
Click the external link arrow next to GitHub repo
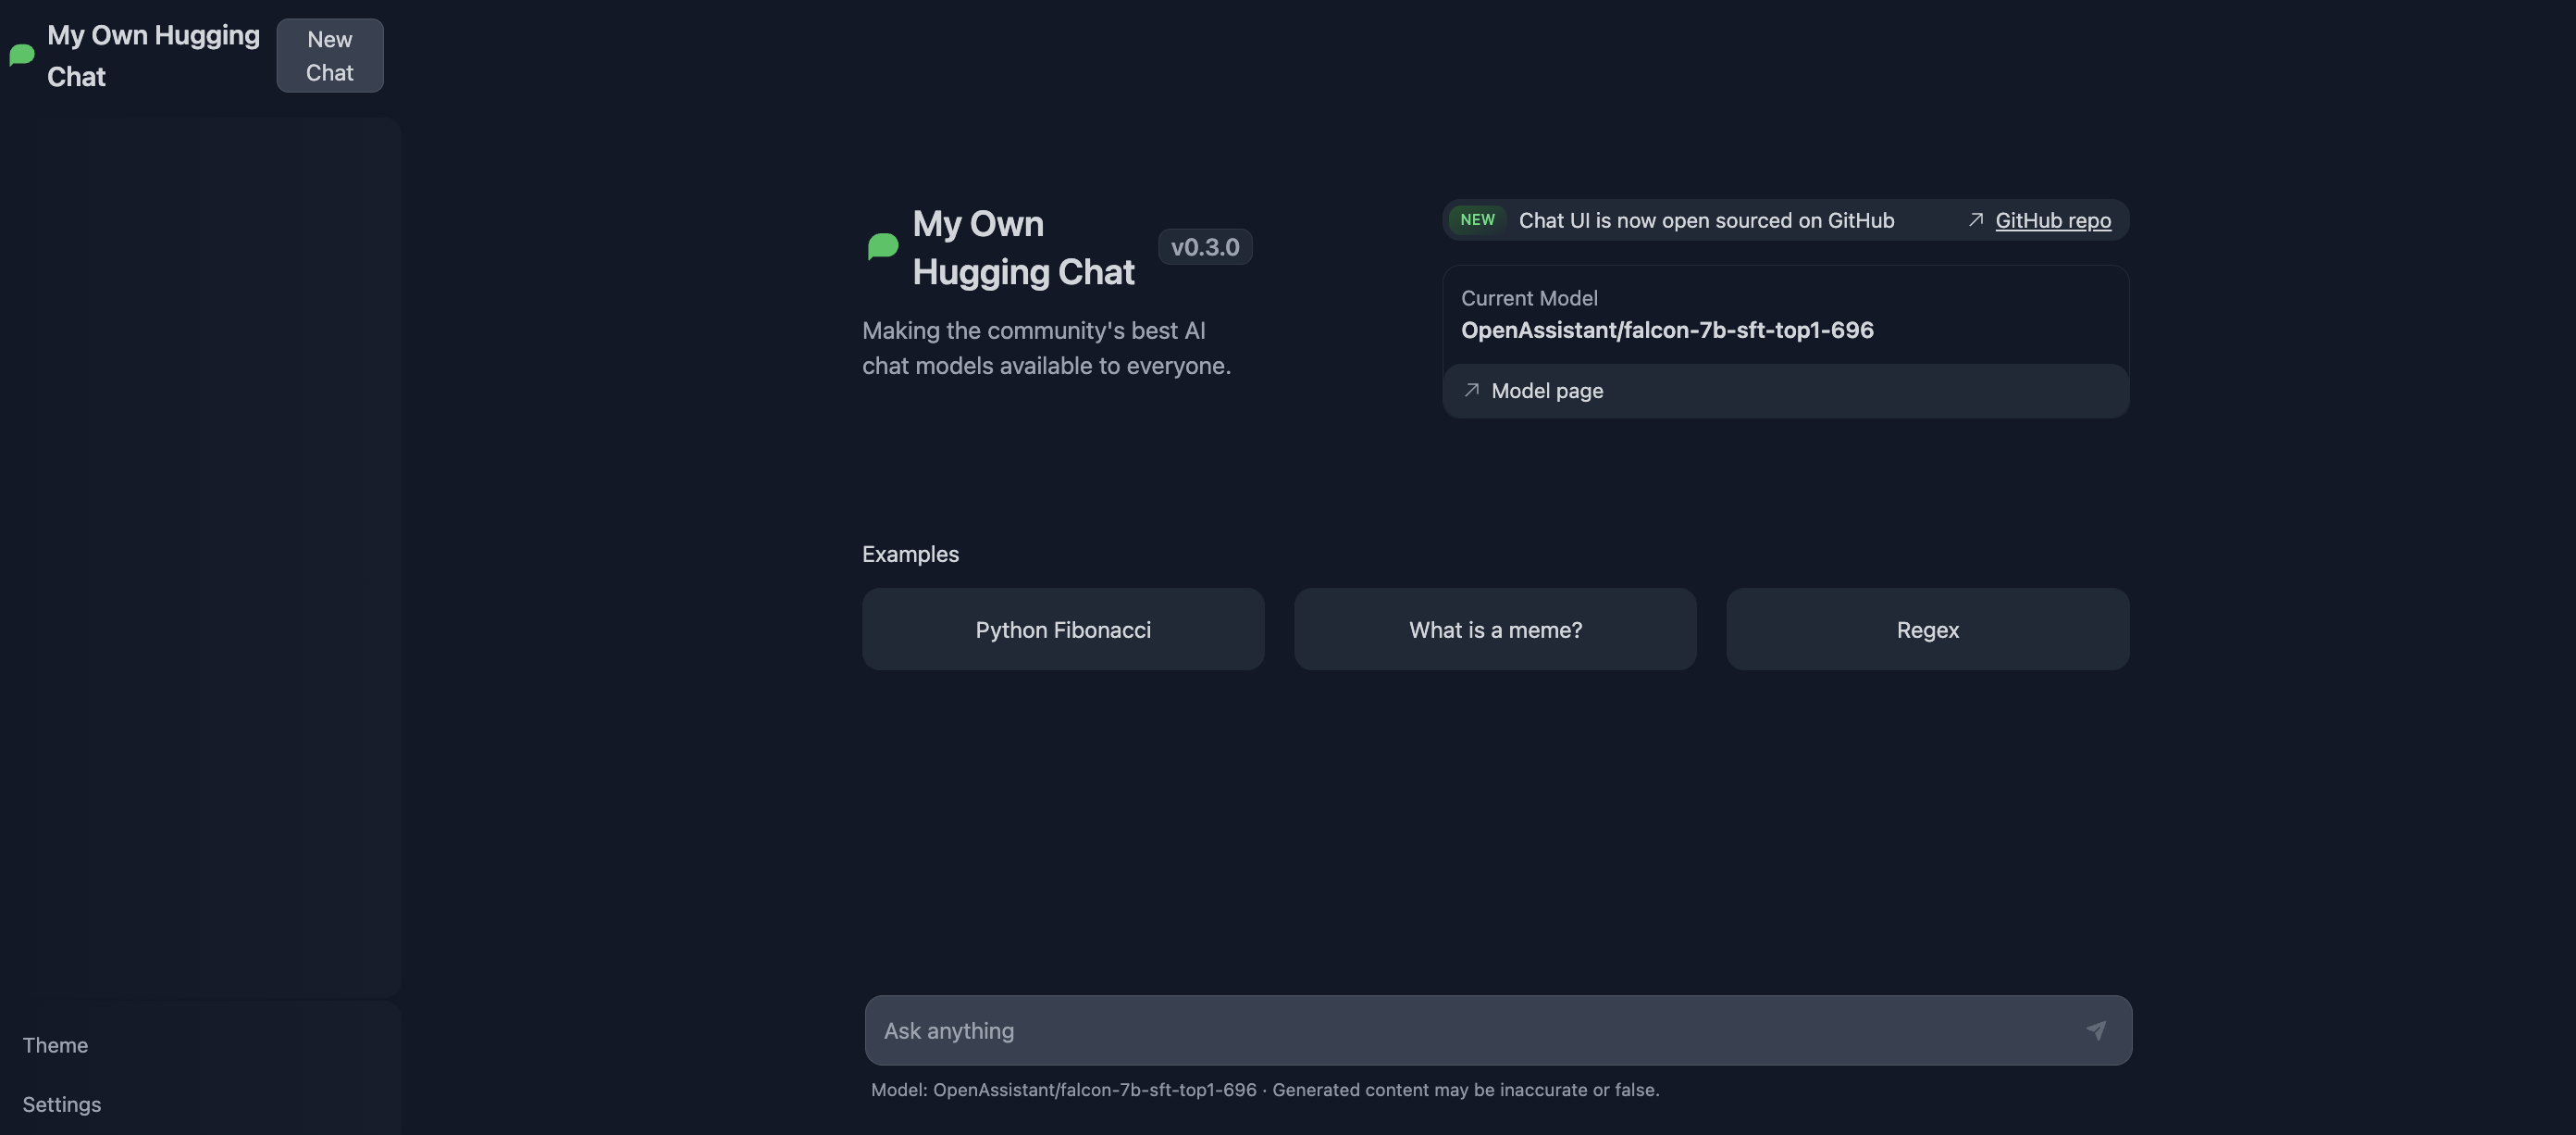pyautogui.click(x=1974, y=220)
